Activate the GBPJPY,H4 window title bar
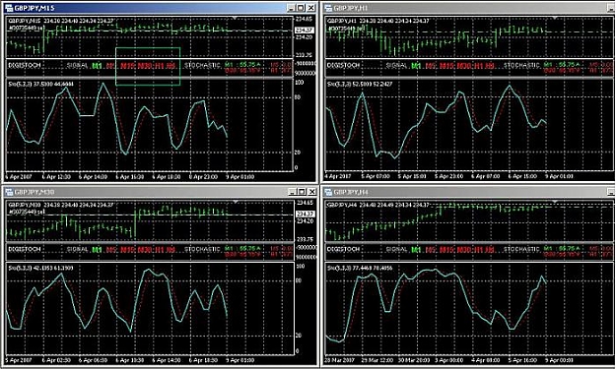Viewport: 616px width, 369px height. coord(469,192)
